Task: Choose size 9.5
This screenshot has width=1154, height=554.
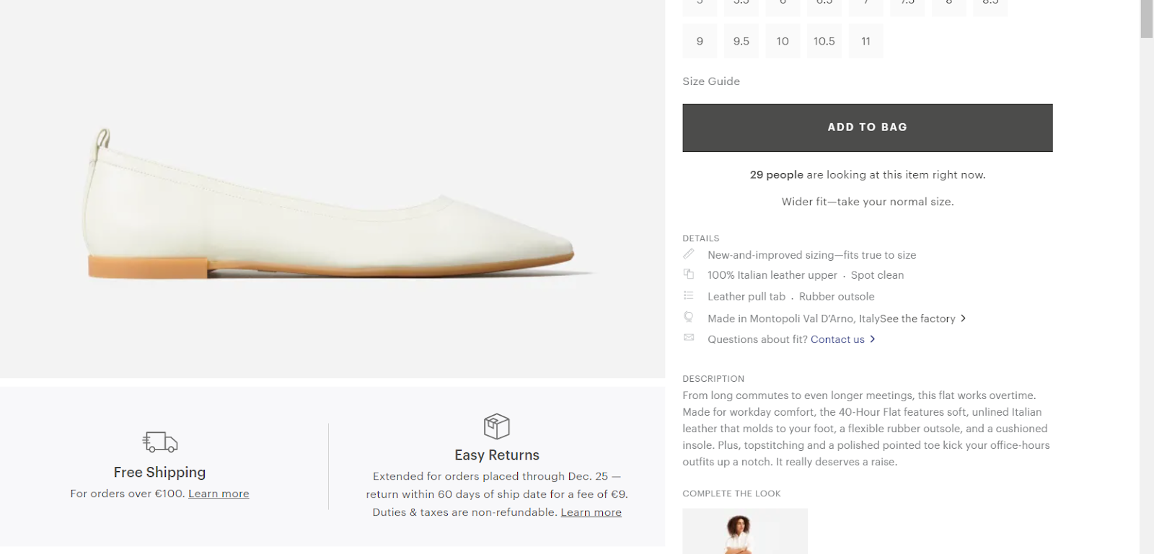Action: (741, 41)
